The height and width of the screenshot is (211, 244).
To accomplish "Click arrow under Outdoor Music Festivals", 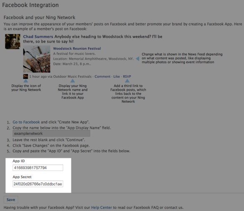I will (x=73, y=81).
